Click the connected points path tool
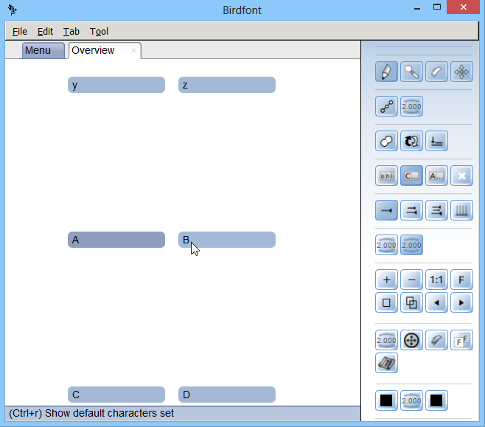 [x=386, y=106]
